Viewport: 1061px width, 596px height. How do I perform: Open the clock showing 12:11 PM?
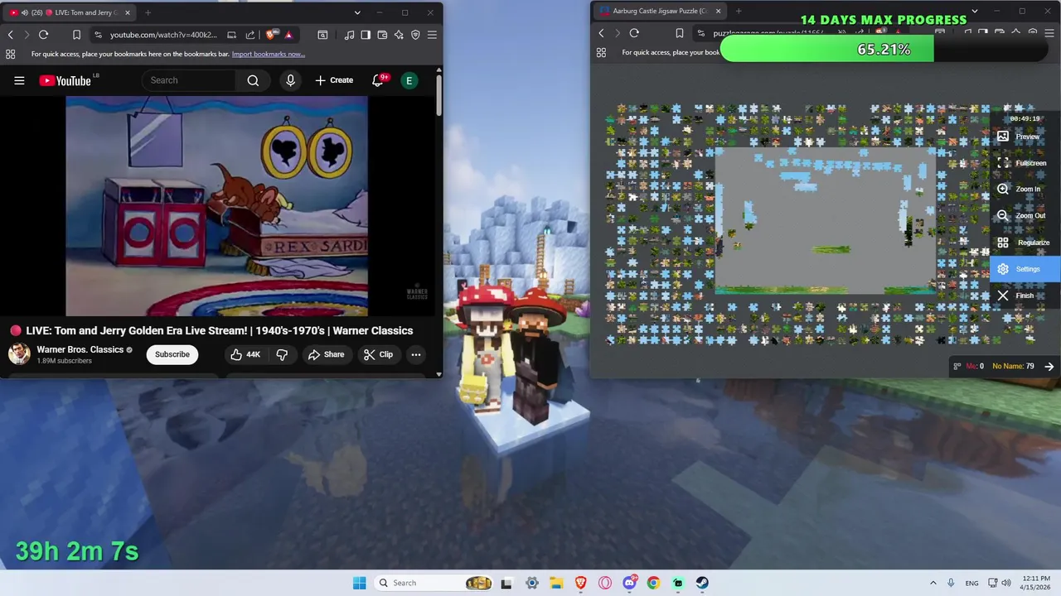(1036, 583)
